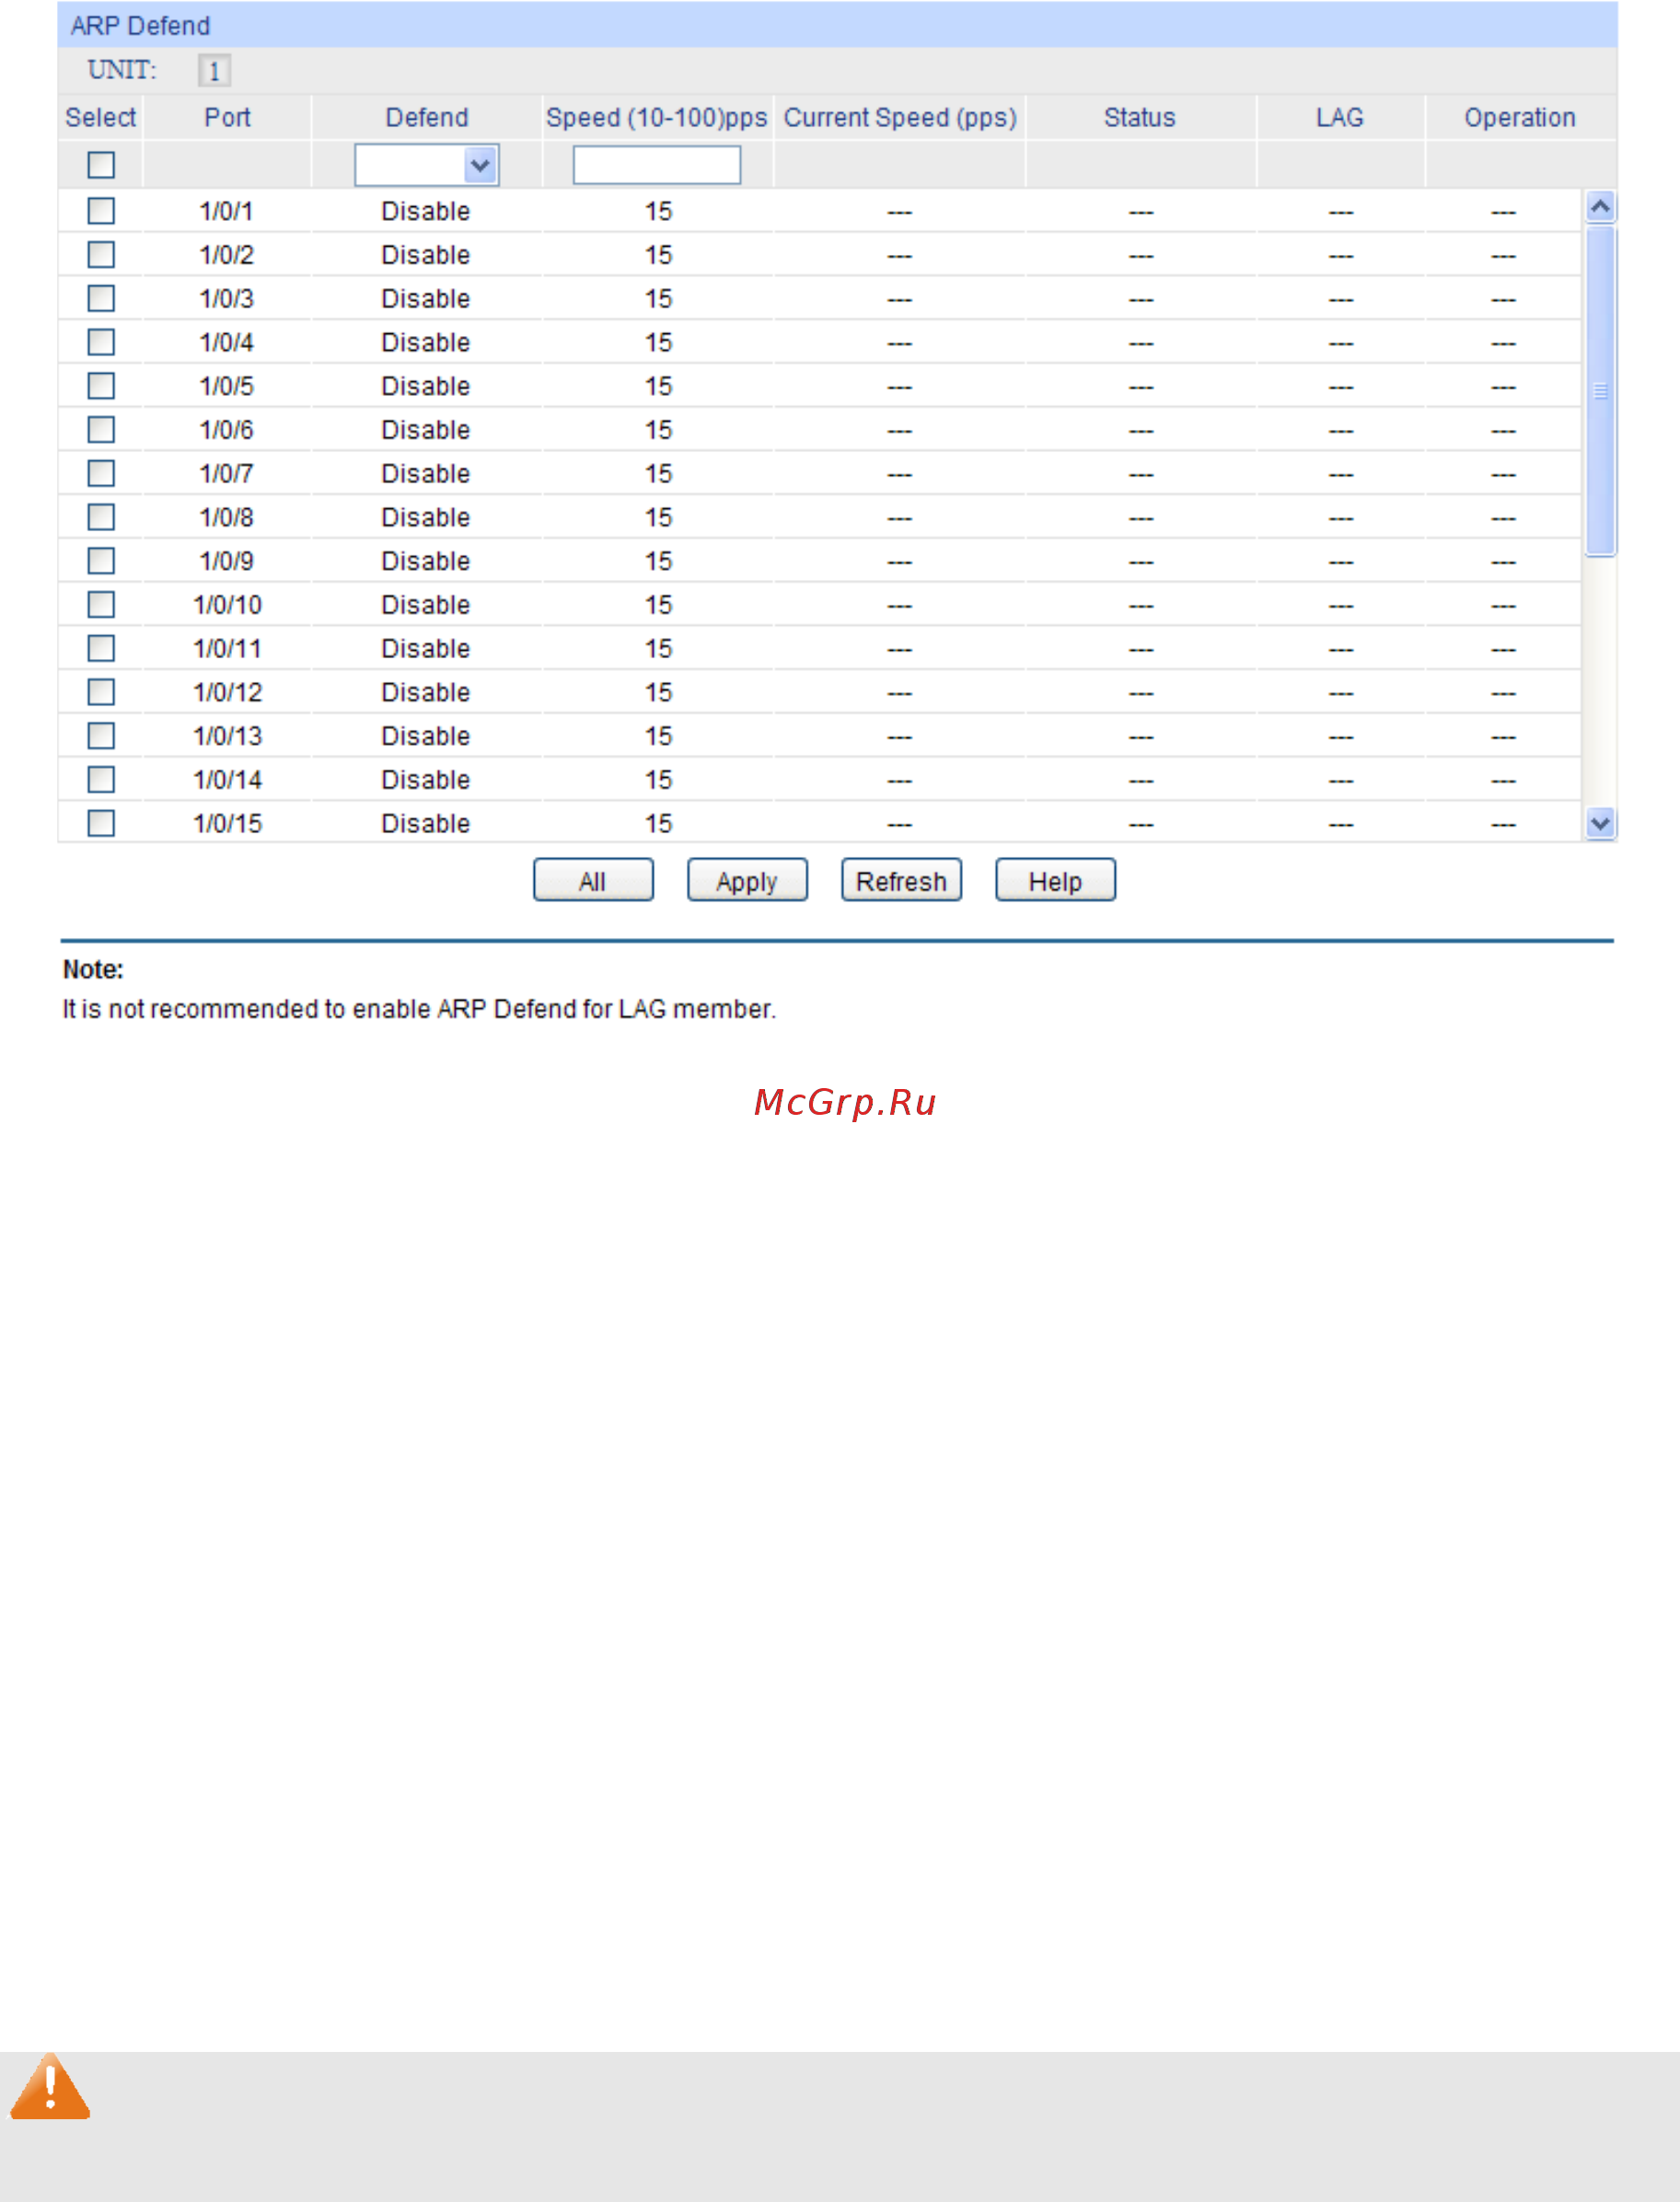Select UNIT 1 button
The image size is (1680, 2202).
pyautogui.click(x=214, y=71)
